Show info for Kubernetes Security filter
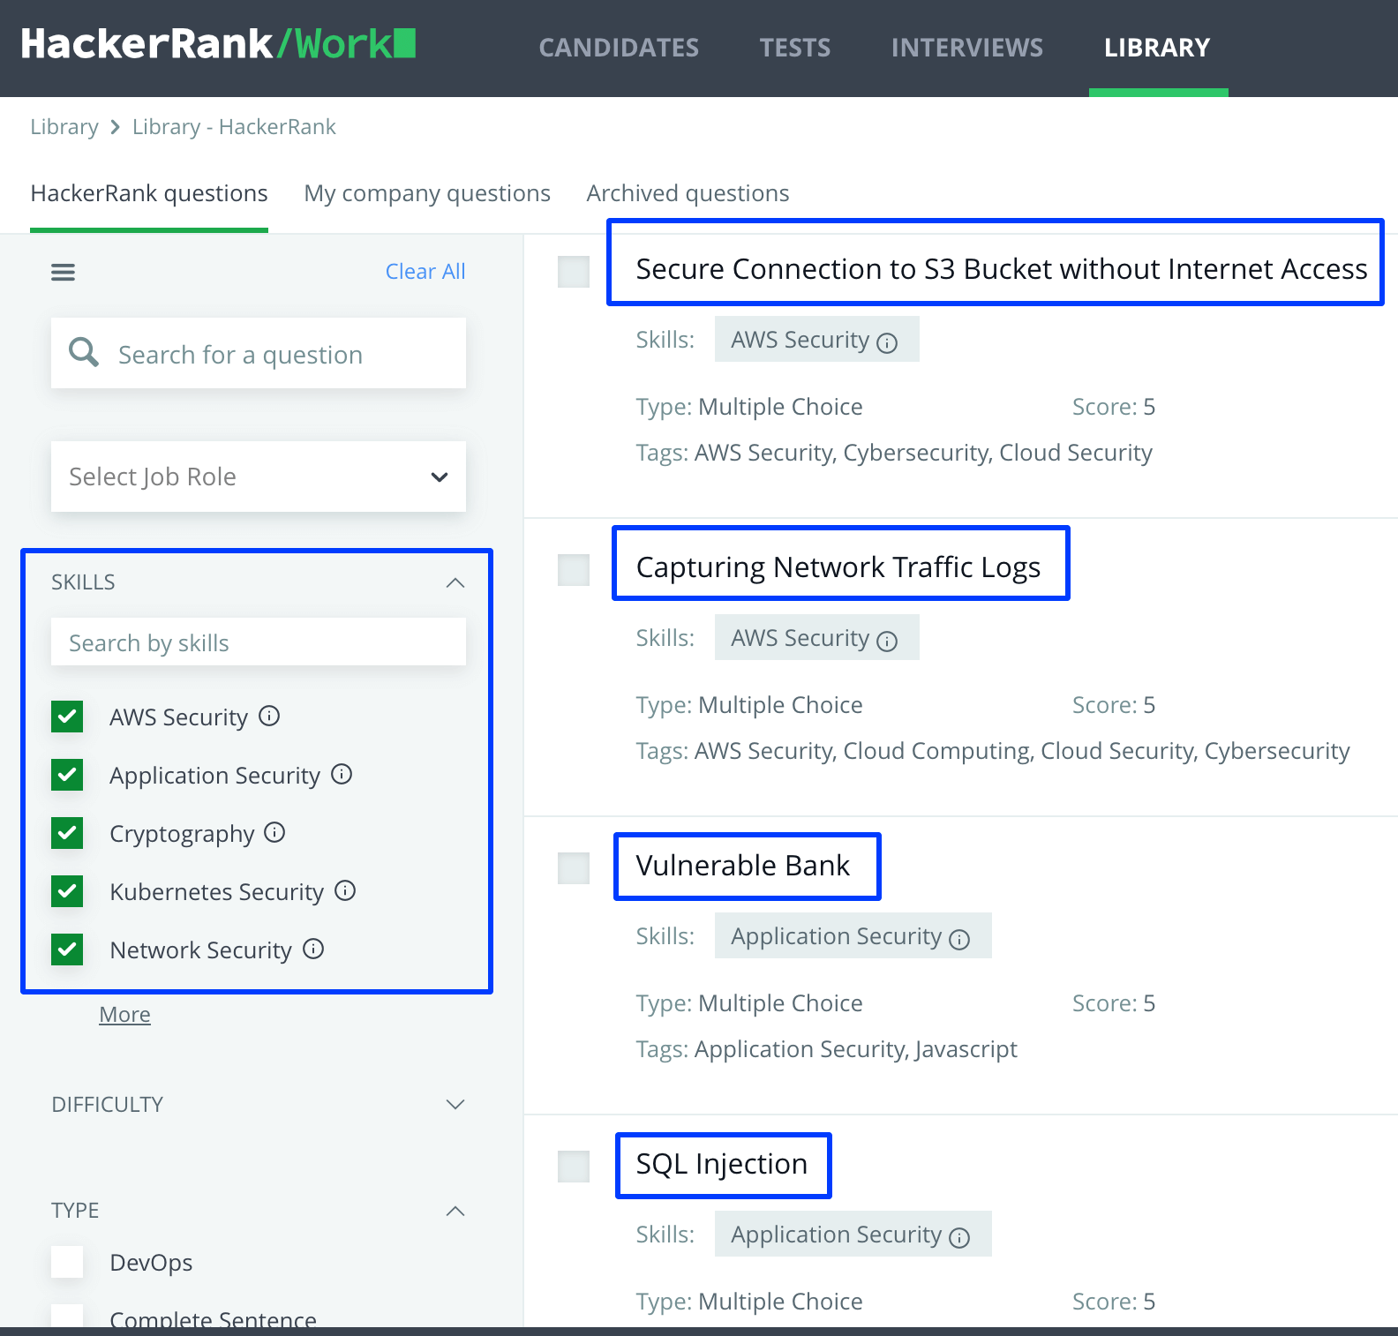Image resolution: width=1398 pixels, height=1336 pixels. tap(345, 890)
